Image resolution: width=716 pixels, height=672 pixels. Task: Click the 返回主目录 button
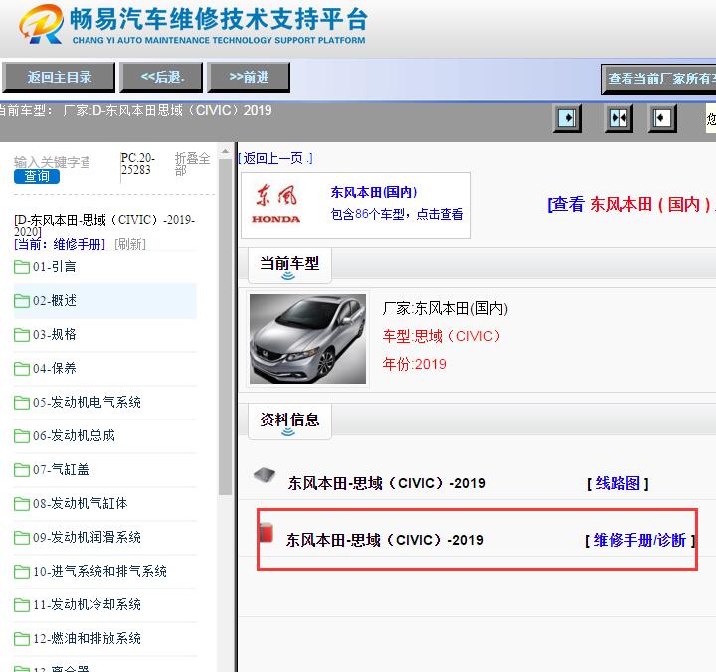59,78
